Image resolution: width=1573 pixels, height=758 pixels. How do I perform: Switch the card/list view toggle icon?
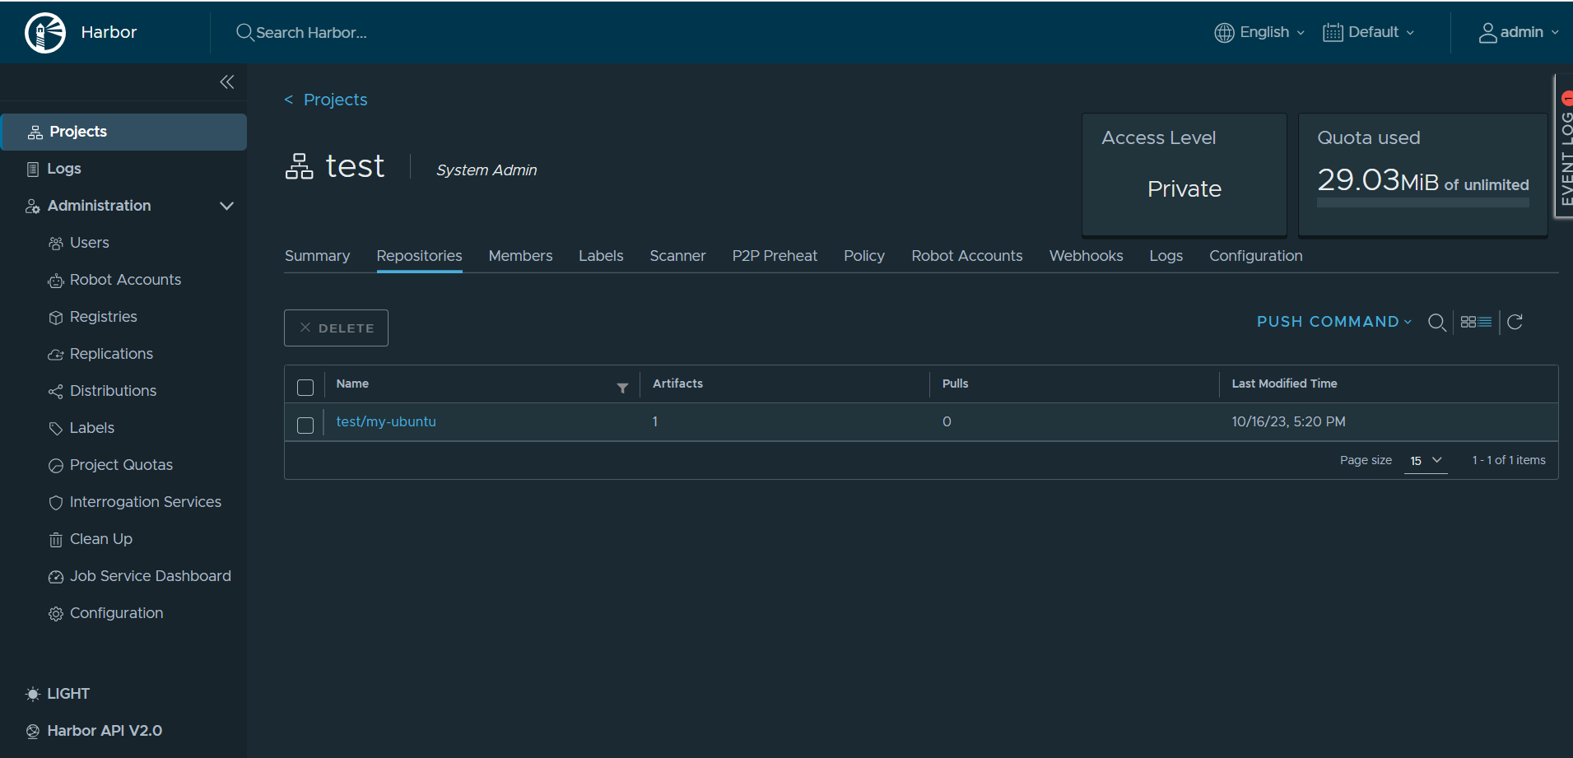coord(1476,322)
